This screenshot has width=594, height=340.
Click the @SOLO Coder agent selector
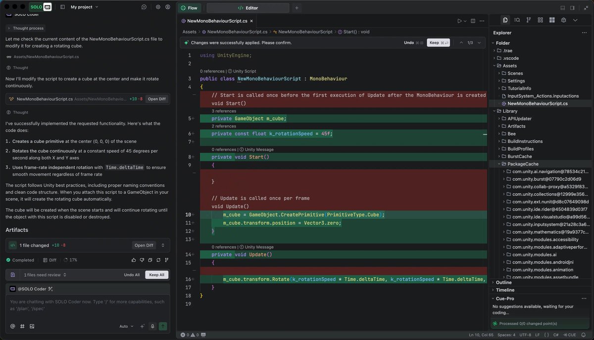point(31,289)
